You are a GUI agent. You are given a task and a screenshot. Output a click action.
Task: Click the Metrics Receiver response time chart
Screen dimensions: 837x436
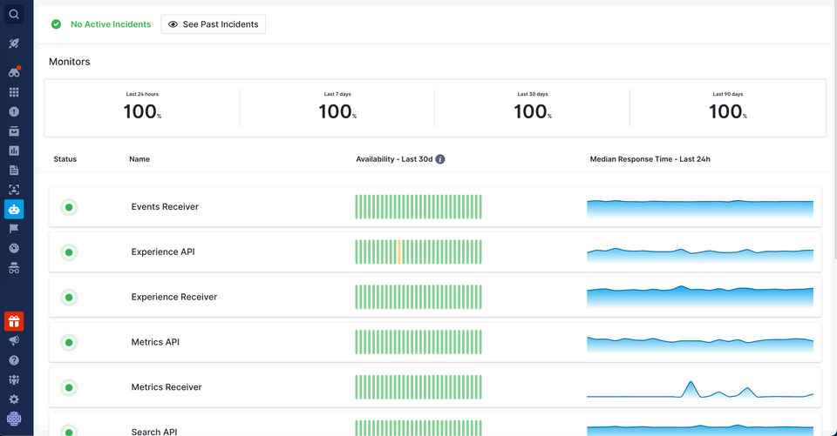tap(700, 387)
